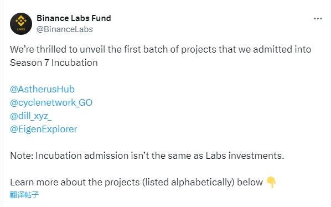331x207 pixels.
Task: Open the Binance Labs Fund display name
Action: 74,18
